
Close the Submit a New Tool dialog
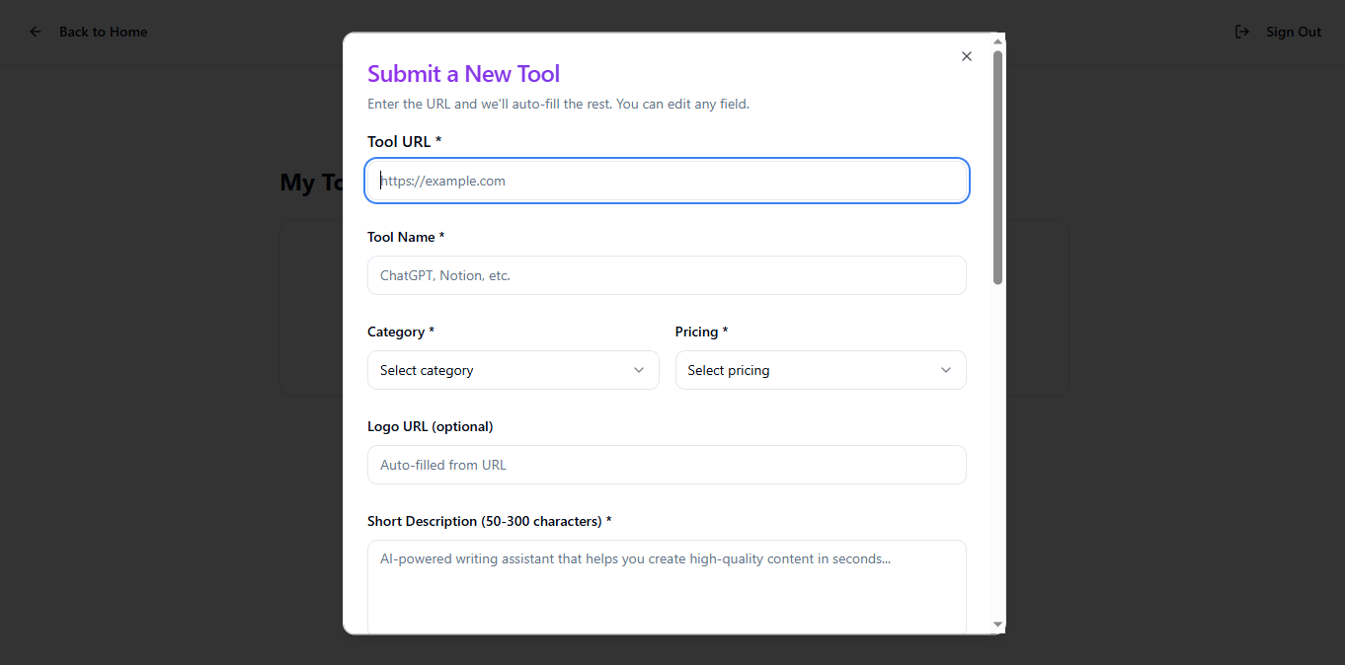coord(967,56)
